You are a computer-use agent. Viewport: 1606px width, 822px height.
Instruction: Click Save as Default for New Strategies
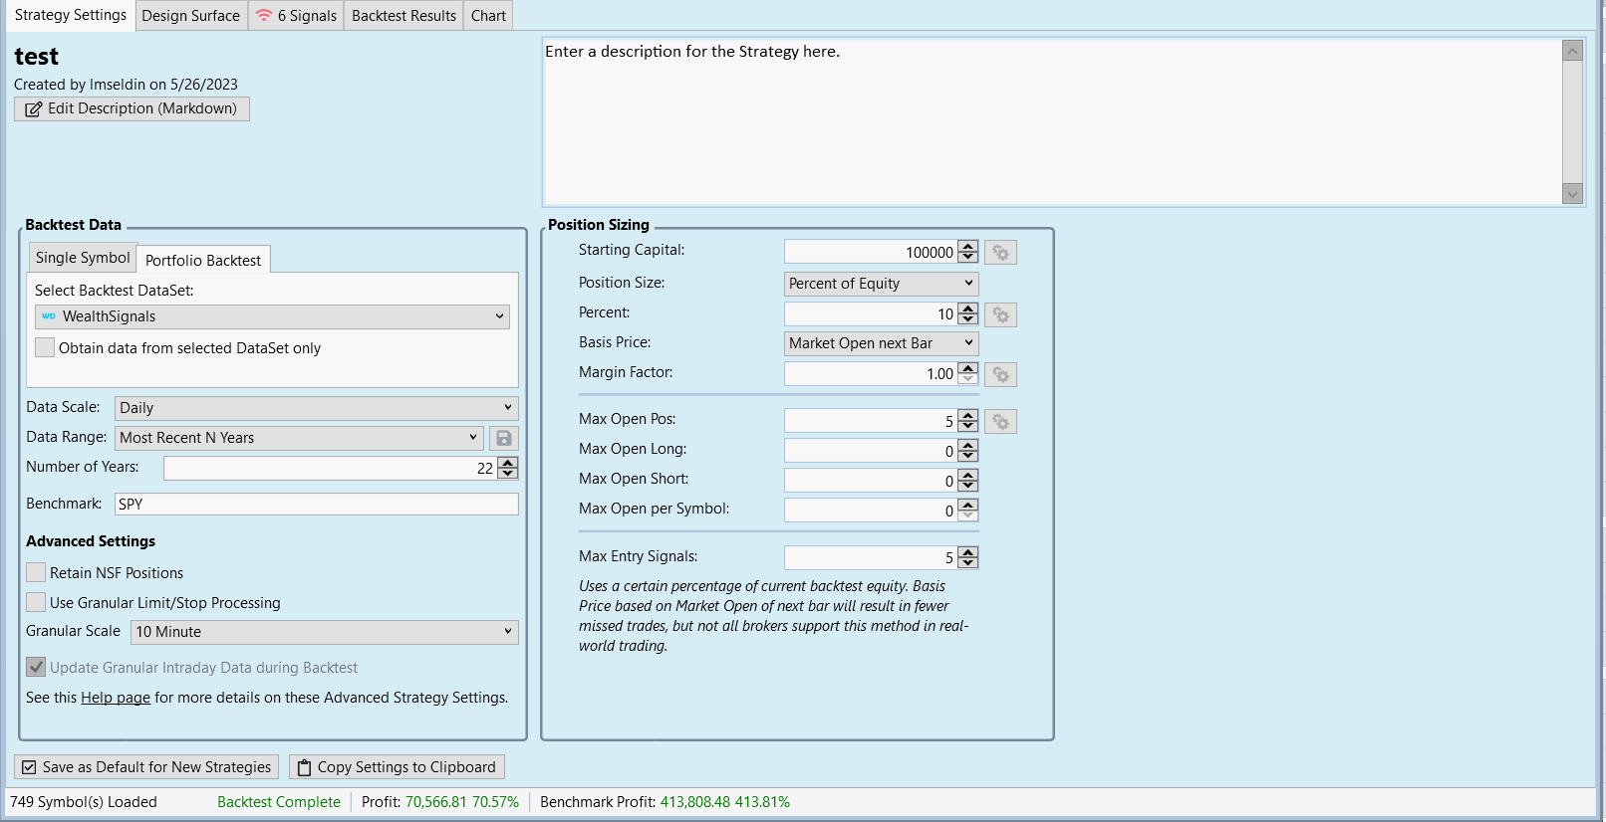coord(146,767)
